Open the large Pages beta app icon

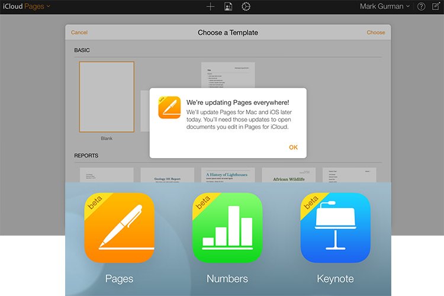pos(119,228)
